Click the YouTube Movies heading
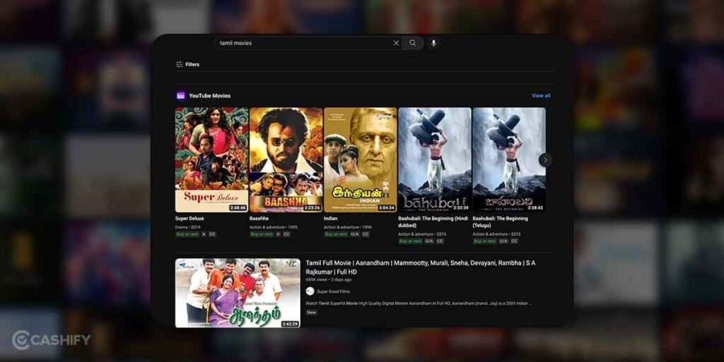This screenshot has height=362, width=724. click(x=209, y=95)
